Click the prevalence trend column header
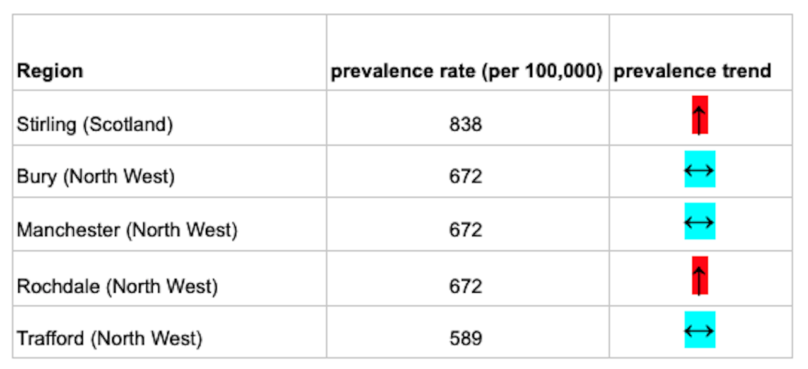The height and width of the screenshot is (369, 808). point(692,71)
